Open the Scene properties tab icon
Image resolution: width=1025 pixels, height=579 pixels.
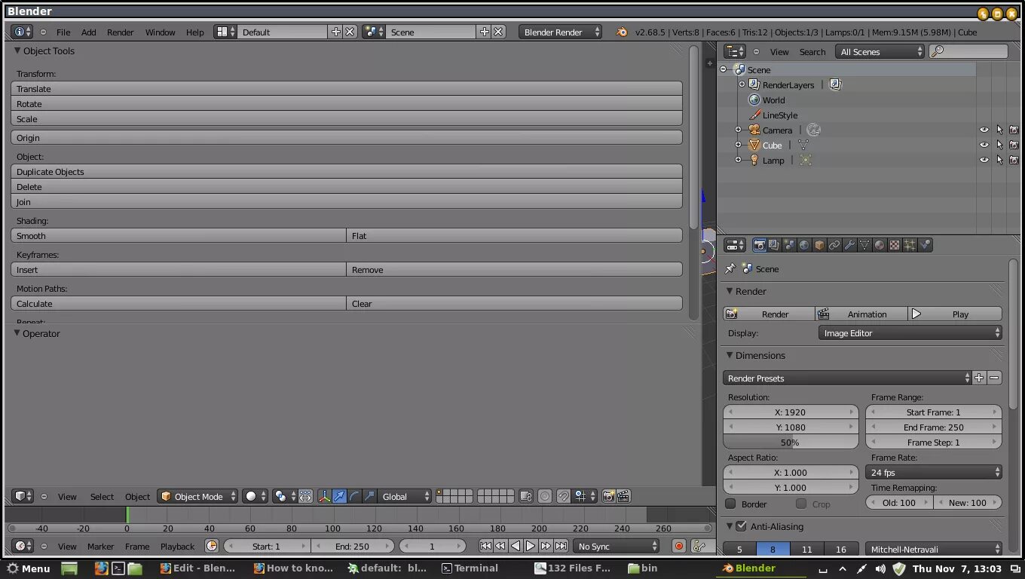789,245
